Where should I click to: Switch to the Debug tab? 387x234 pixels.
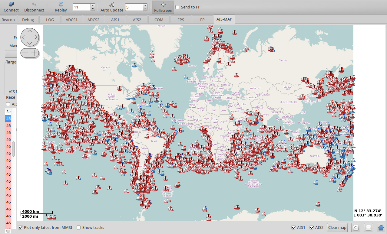tap(28, 20)
